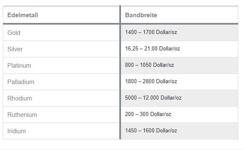Screen dimensions: 244x150
Task: Select the Gold row label
Action: (x=14, y=33)
